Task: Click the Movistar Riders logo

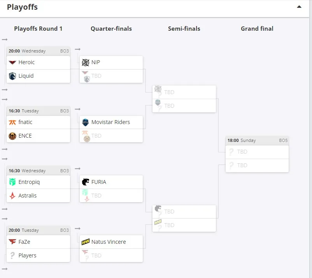Action: click(x=85, y=122)
